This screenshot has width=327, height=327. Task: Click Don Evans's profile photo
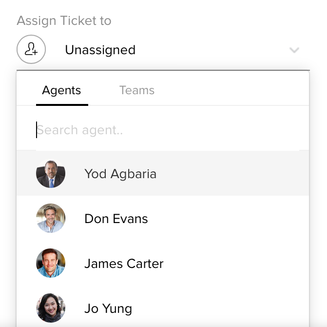51,218
